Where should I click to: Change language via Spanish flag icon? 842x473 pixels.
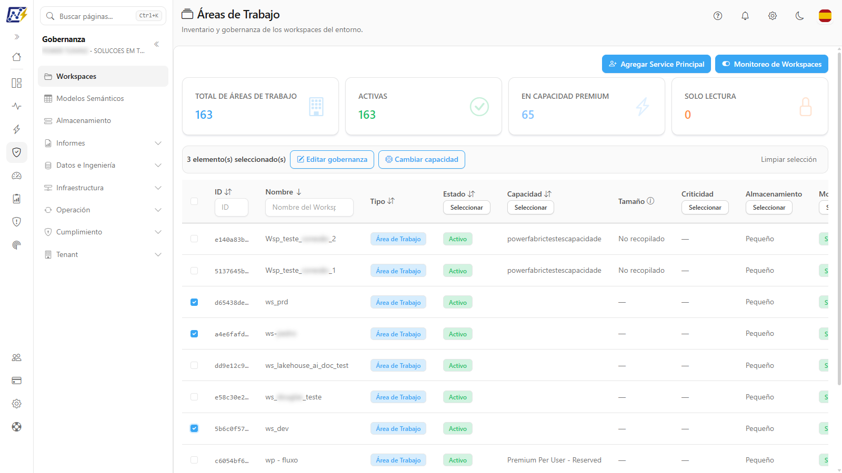click(825, 16)
